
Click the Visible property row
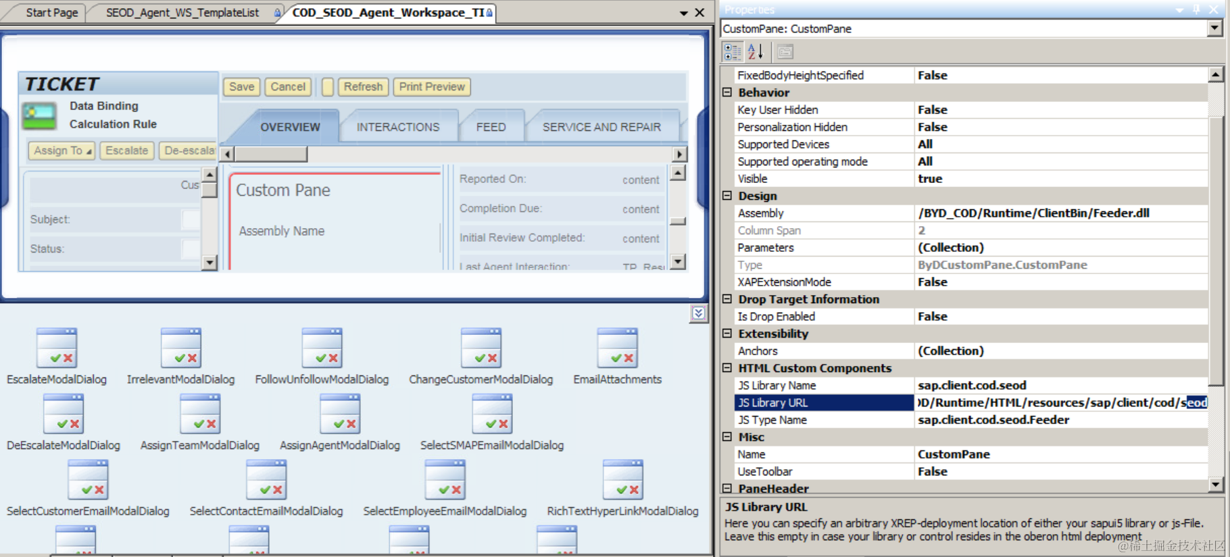pyautogui.click(x=971, y=179)
